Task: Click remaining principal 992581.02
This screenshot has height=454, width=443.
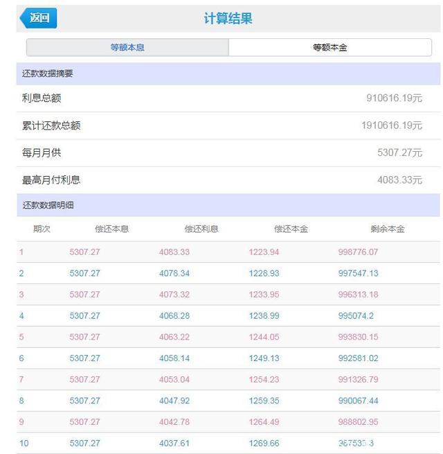Action: (359, 358)
